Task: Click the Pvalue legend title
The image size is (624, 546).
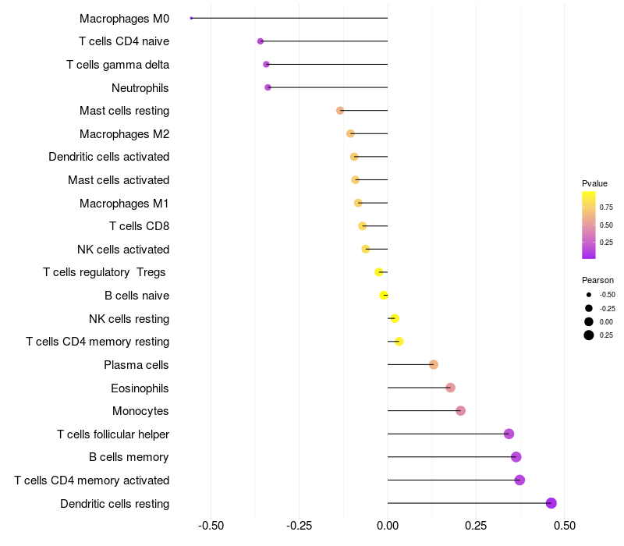Action: point(594,183)
